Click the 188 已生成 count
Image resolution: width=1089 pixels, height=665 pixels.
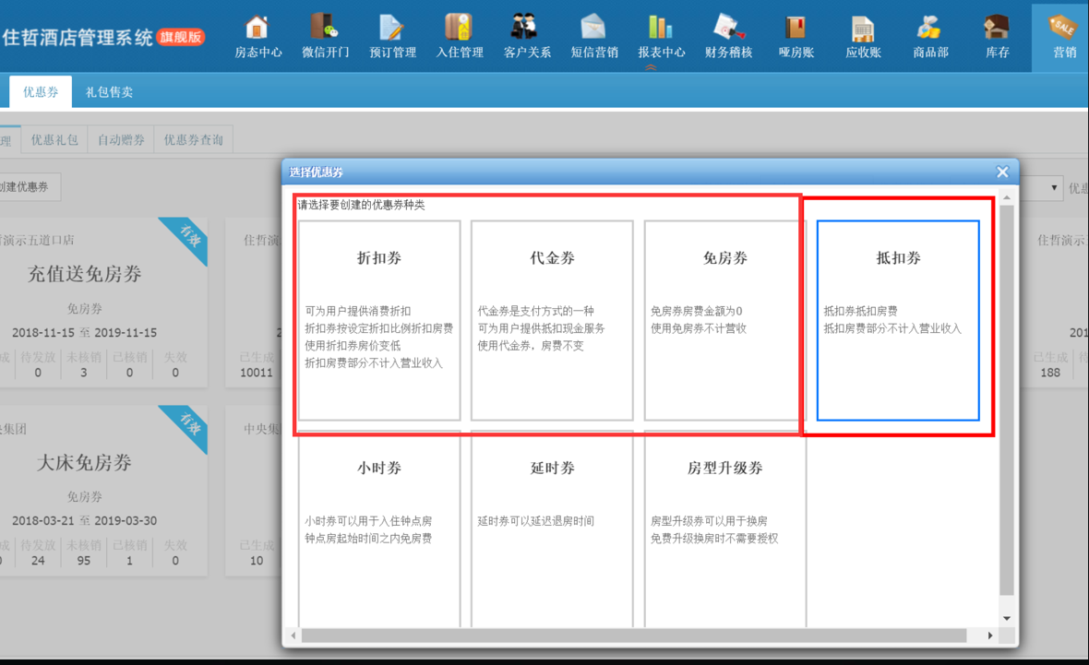point(1050,373)
